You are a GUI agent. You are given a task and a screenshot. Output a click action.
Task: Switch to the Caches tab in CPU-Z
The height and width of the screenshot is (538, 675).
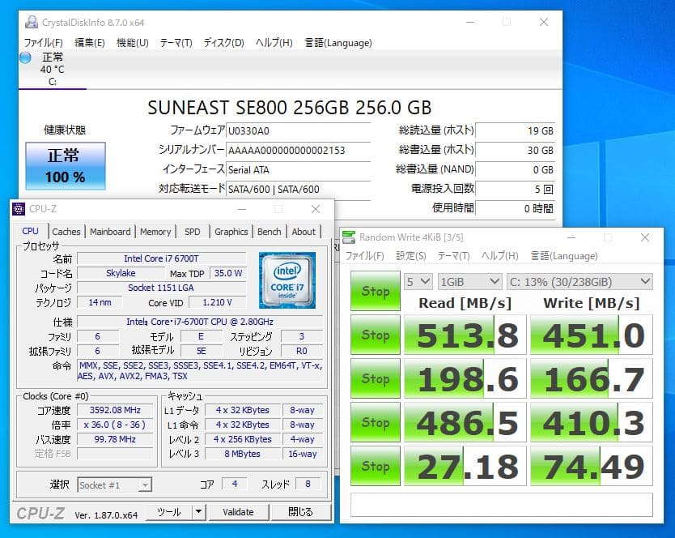click(x=66, y=232)
